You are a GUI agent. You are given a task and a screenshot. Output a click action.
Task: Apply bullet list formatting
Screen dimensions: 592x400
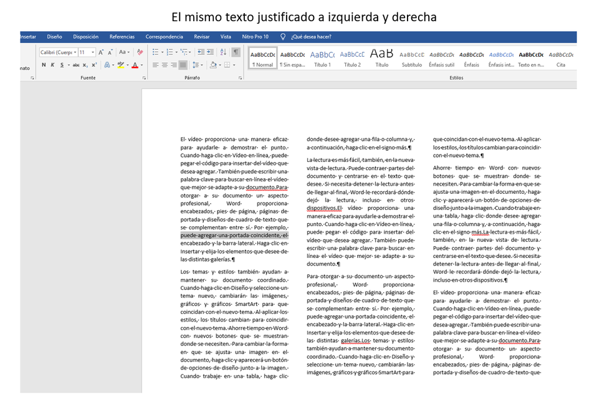click(156, 52)
